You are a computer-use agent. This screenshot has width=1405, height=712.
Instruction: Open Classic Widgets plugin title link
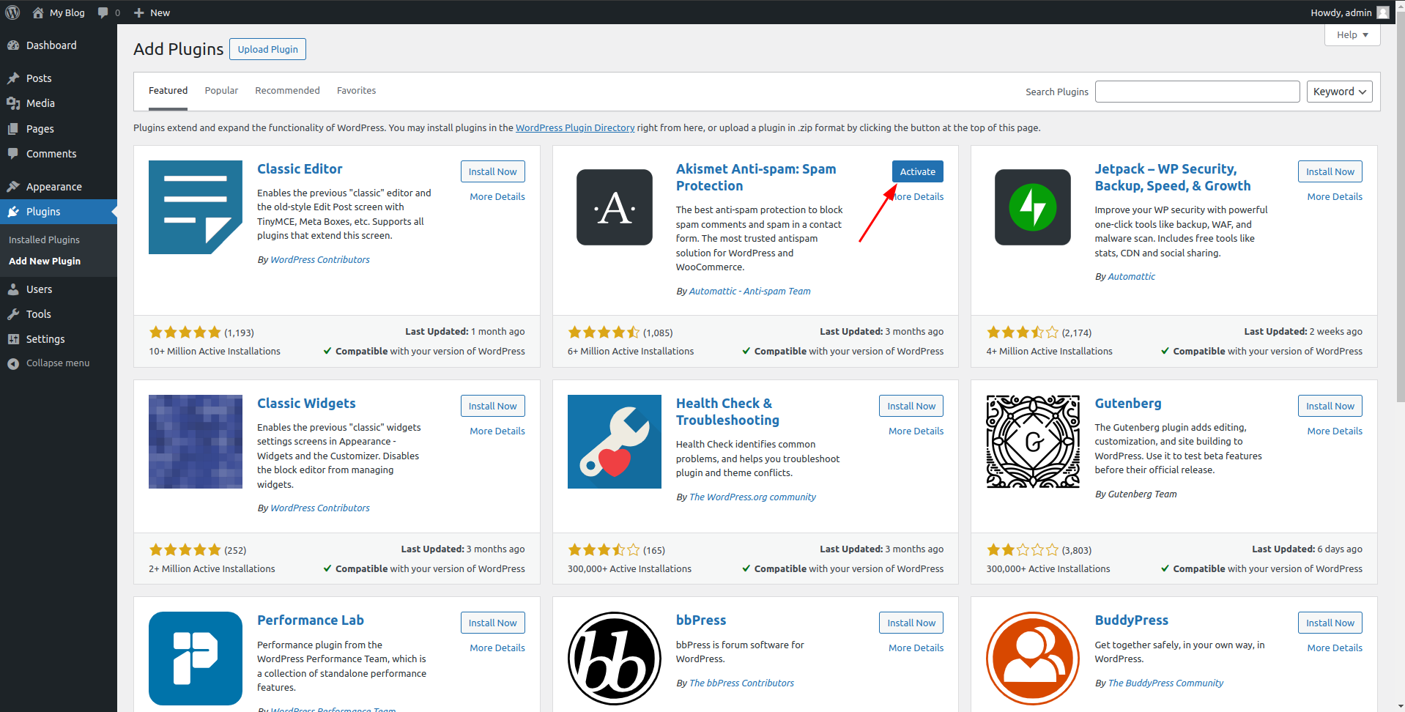(306, 403)
